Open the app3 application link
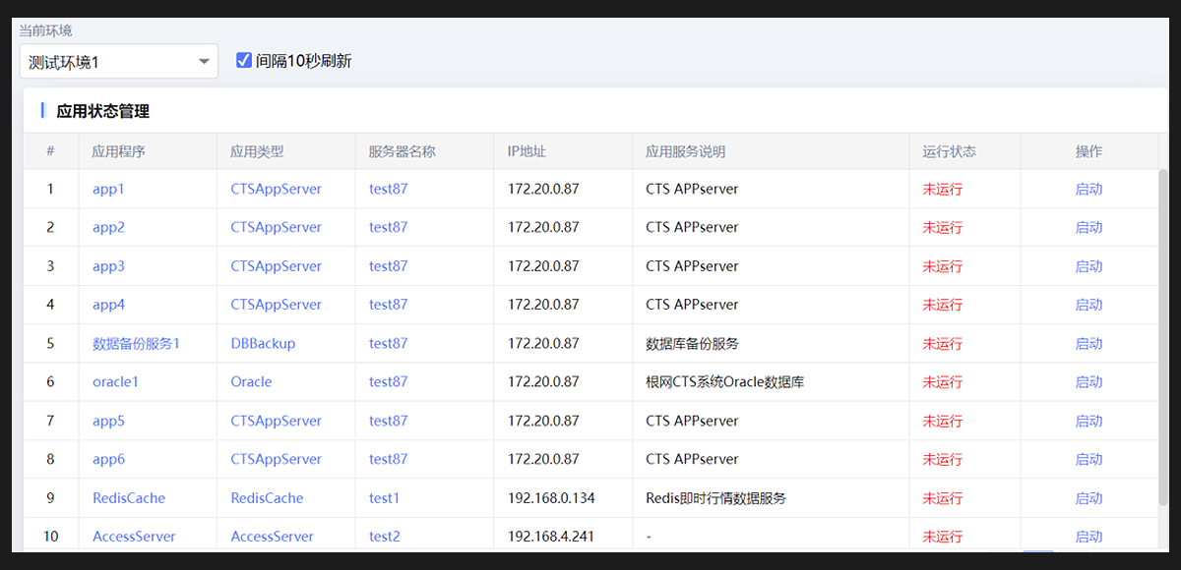The height and width of the screenshot is (570, 1181). point(108,266)
